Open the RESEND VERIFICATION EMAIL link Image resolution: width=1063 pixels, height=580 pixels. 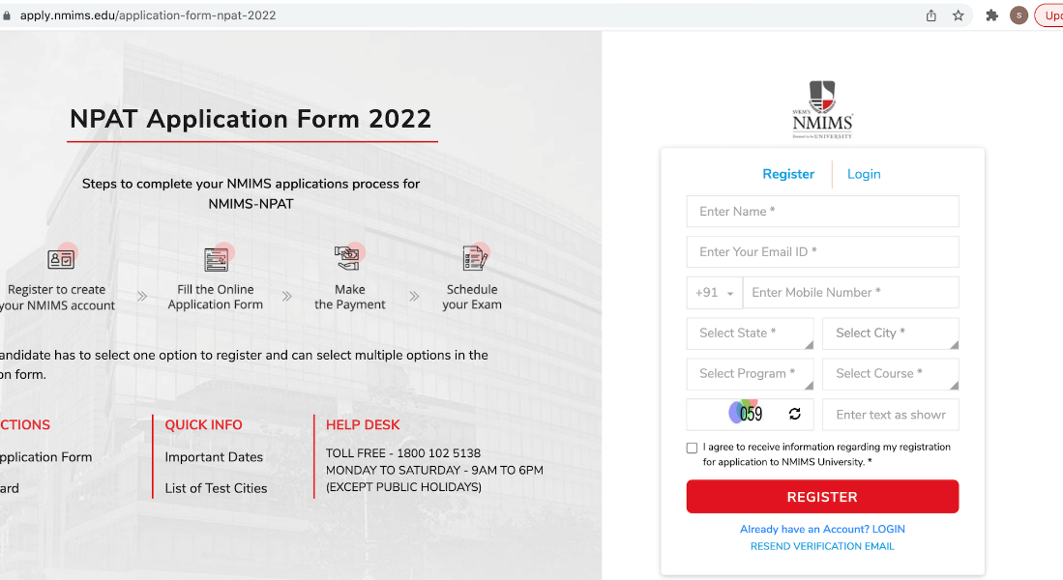pos(822,546)
